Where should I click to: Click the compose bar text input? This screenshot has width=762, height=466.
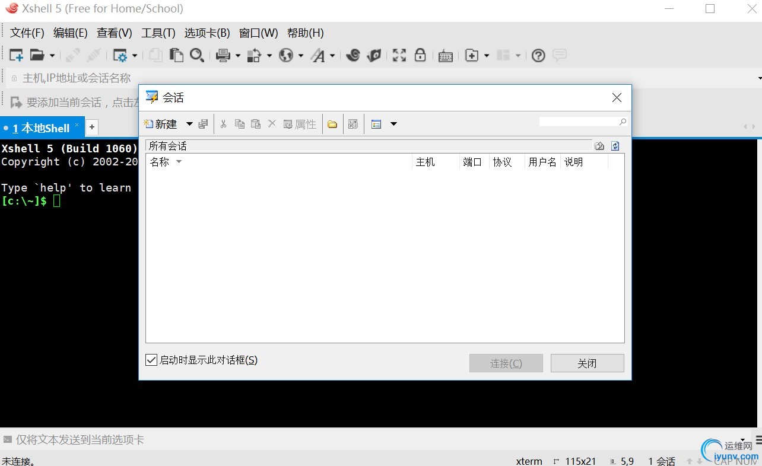coord(374,440)
